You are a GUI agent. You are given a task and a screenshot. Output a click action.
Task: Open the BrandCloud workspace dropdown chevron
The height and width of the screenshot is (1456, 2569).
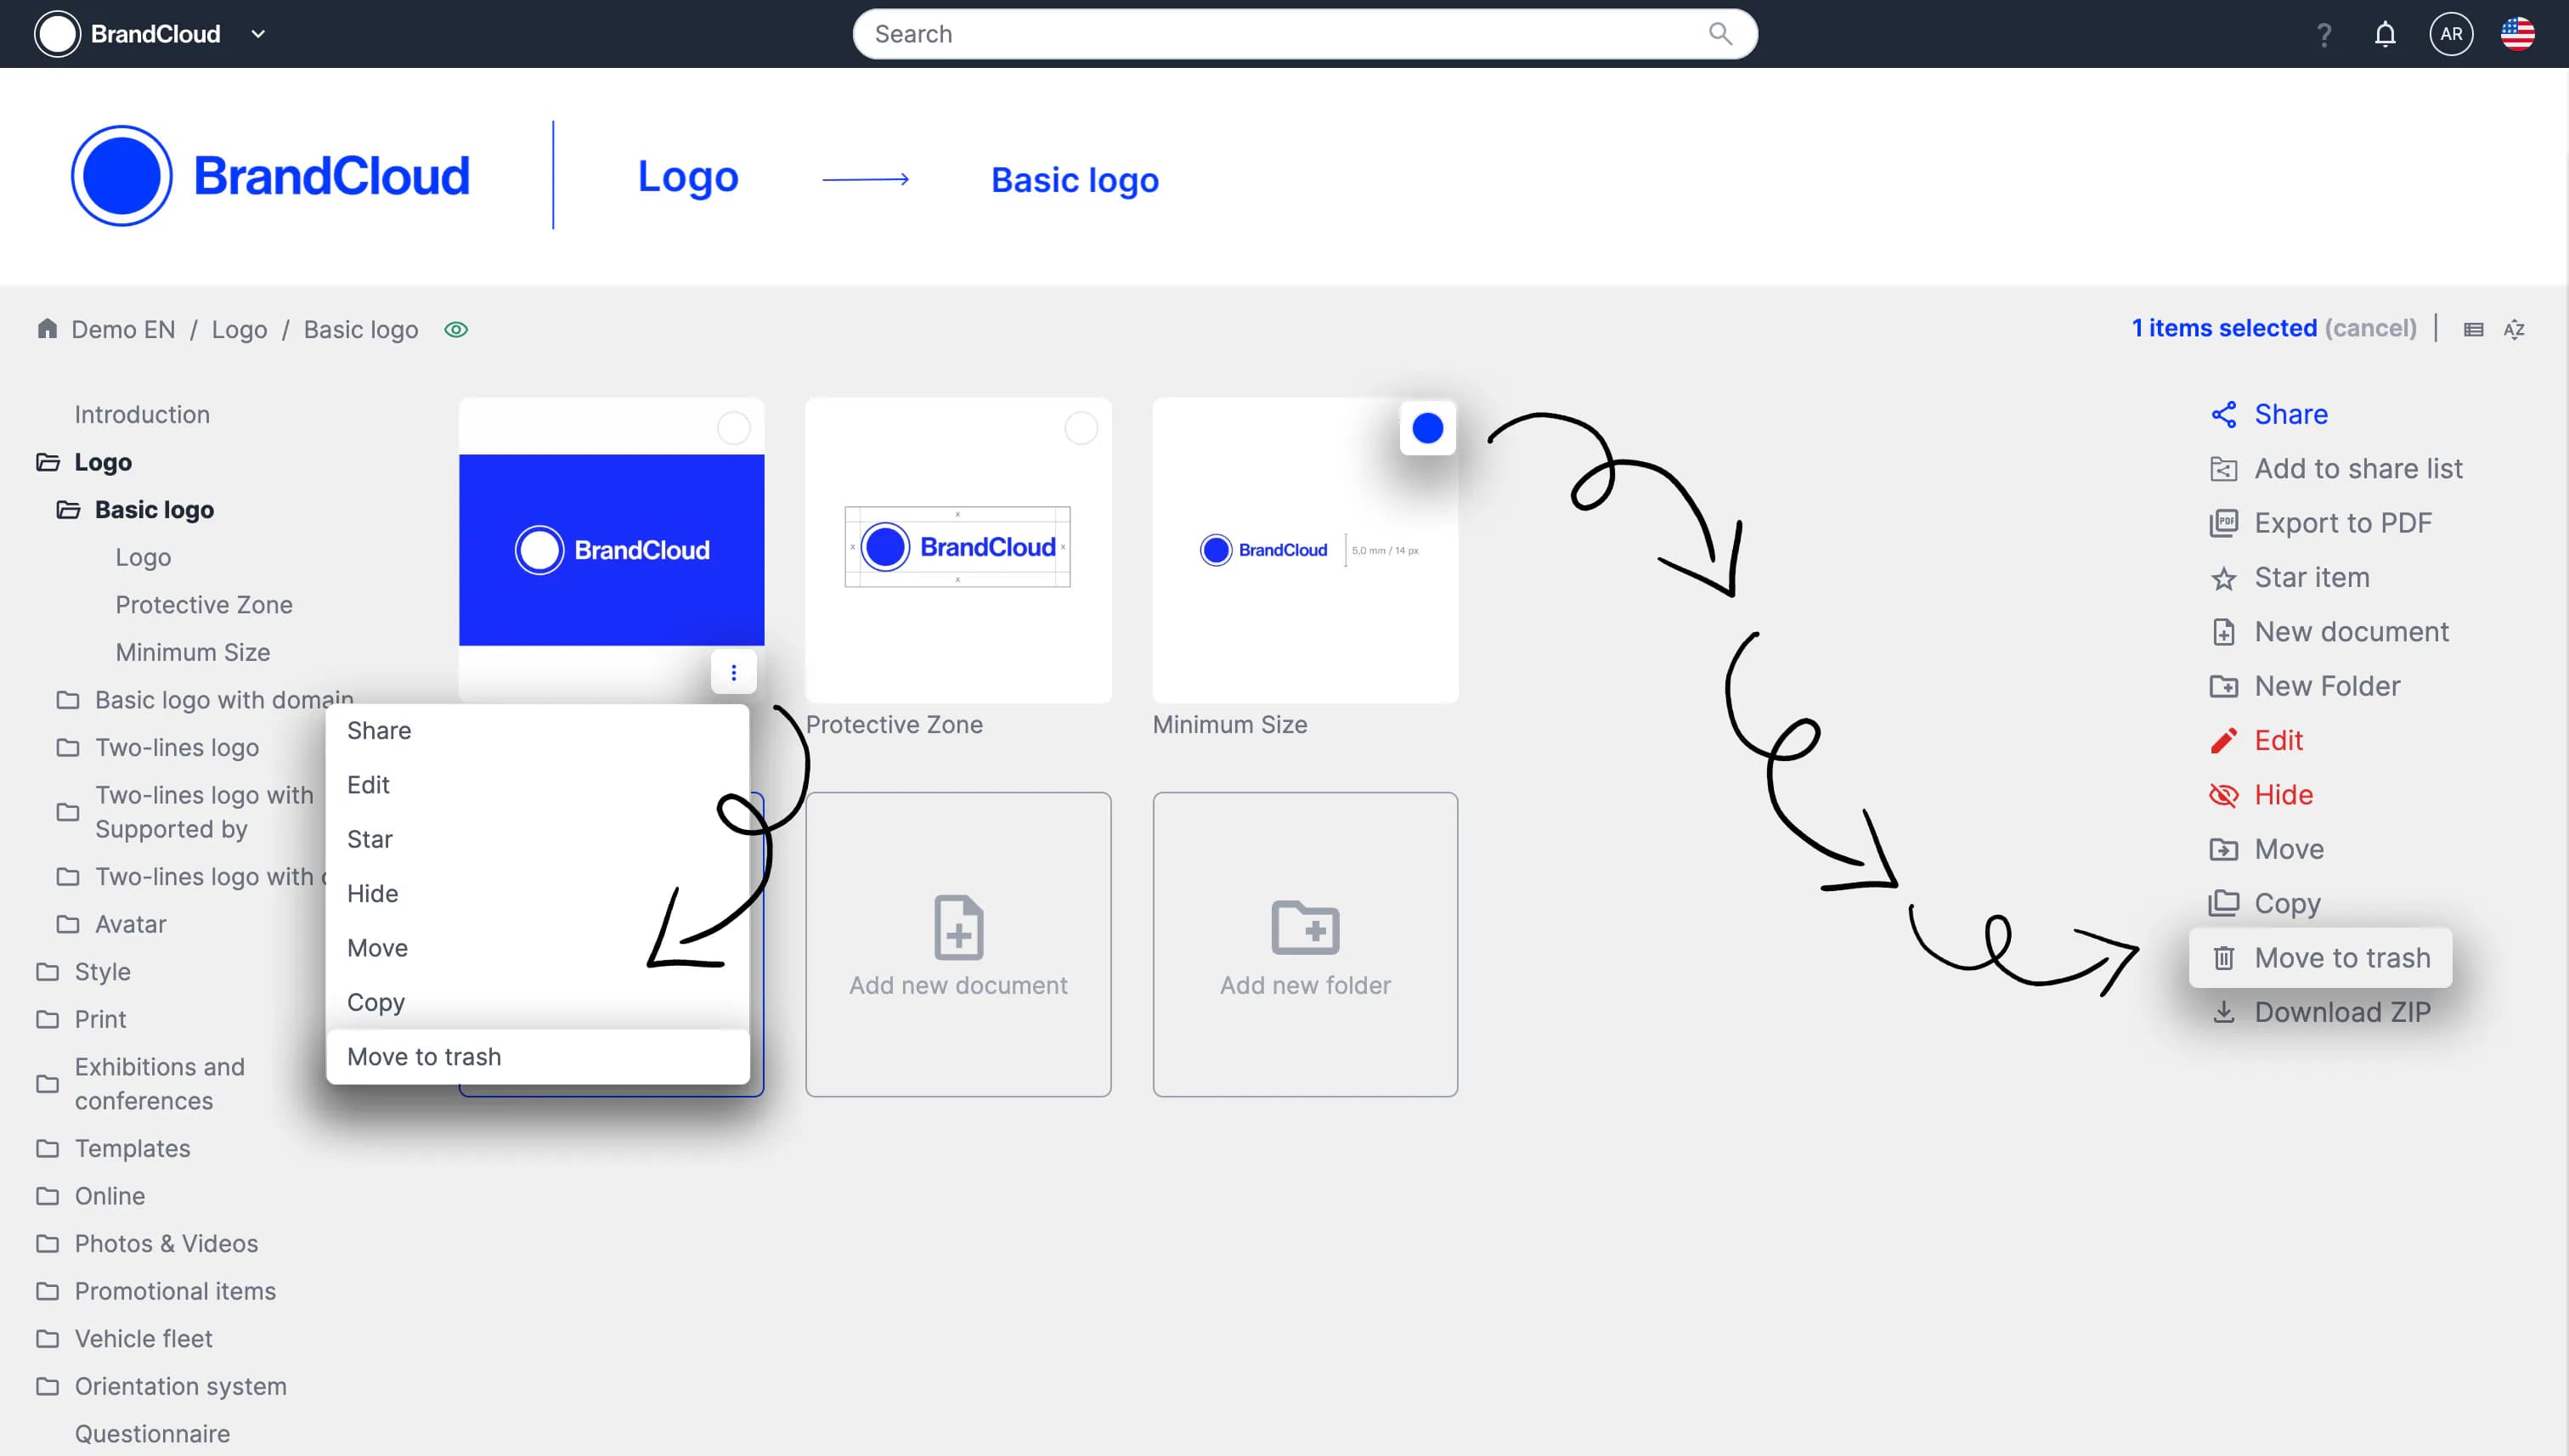coord(258,34)
